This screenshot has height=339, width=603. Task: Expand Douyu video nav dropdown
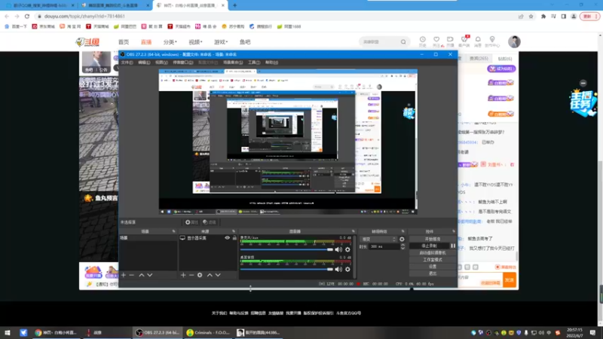[x=195, y=42]
